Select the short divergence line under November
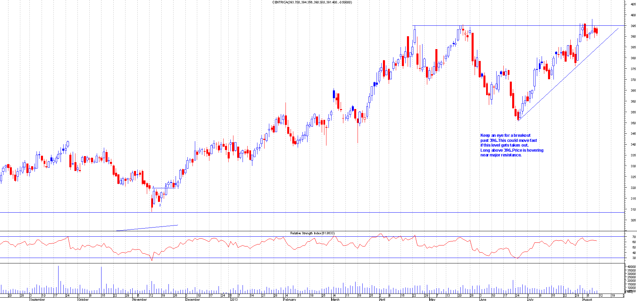 147,228
